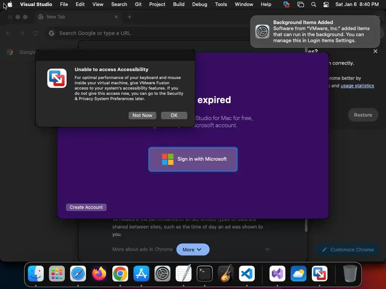Launch Firefox from the Dock
Screen dimensions: 386x289
tap(99, 274)
